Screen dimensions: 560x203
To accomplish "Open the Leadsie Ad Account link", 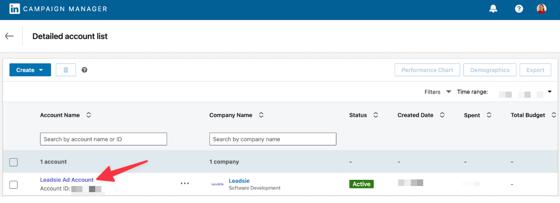I will [x=67, y=180].
